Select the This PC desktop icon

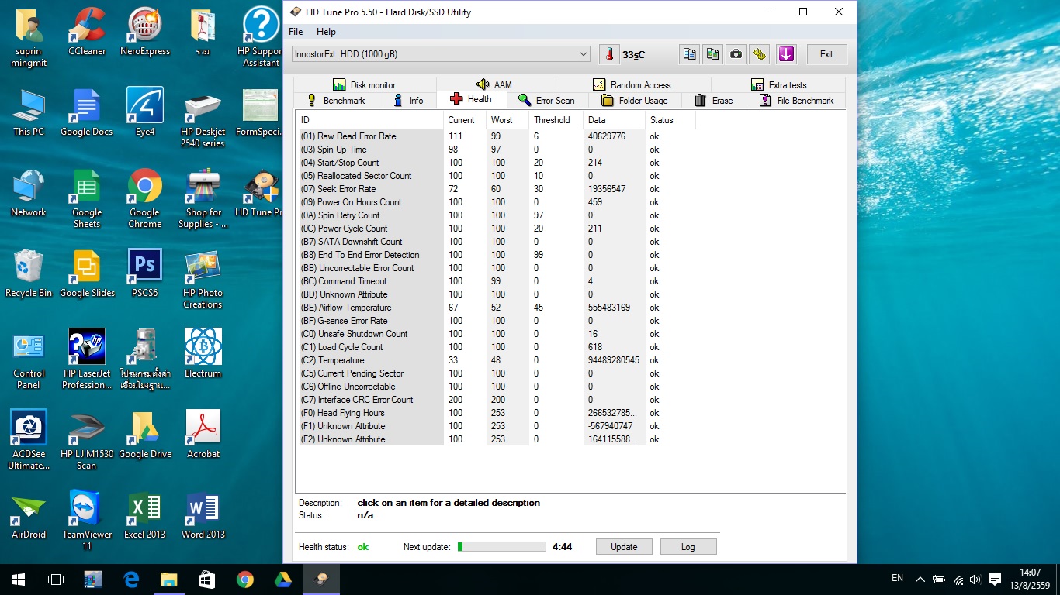[x=29, y=113]
